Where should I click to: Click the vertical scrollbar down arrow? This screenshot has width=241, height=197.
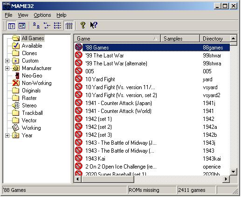[x=233, y=172]
